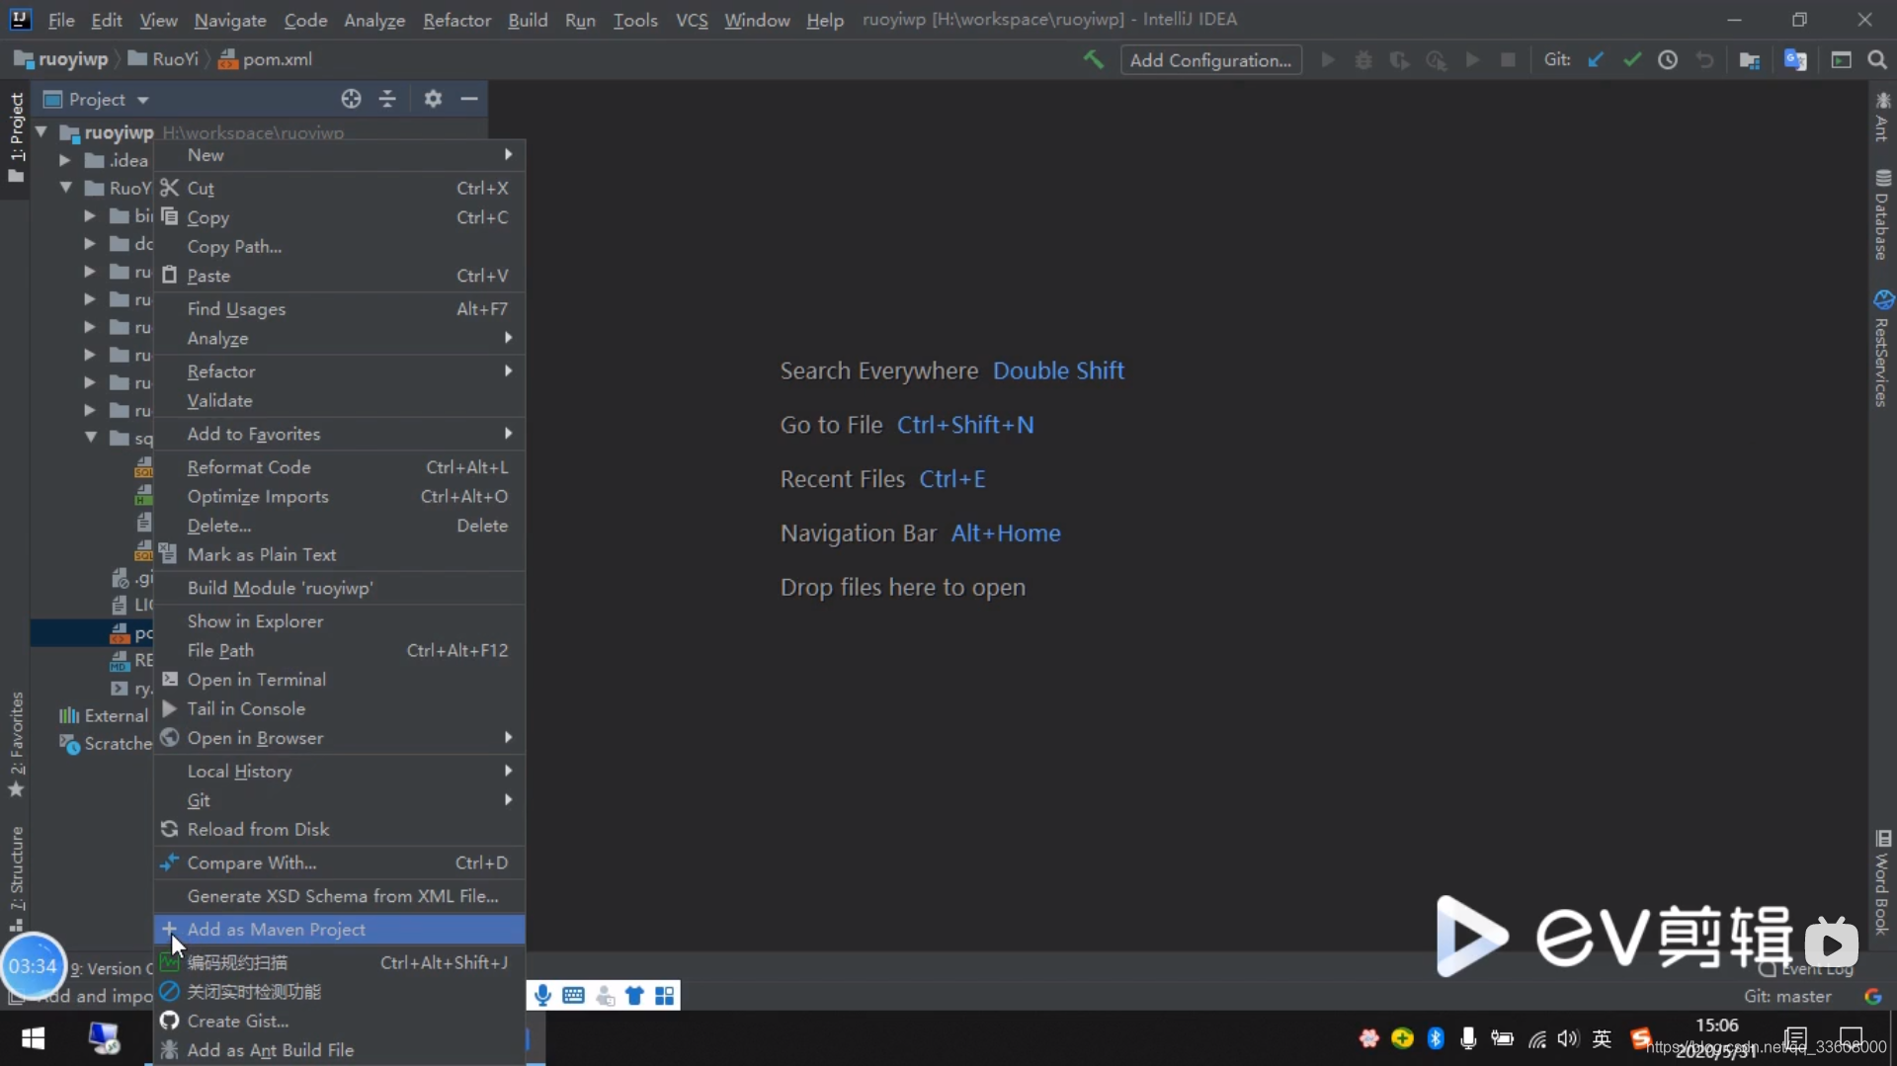Open the RestServices tool window
This screenshot has height=1066, width=1897.
pos(1882,349)
